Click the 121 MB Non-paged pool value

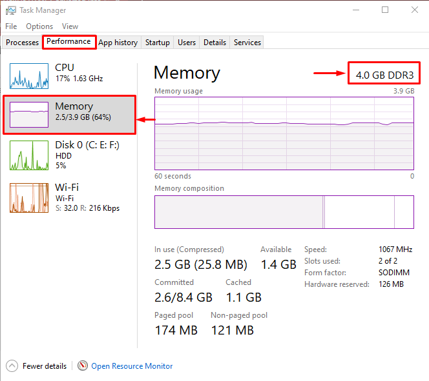coord(233,331)
